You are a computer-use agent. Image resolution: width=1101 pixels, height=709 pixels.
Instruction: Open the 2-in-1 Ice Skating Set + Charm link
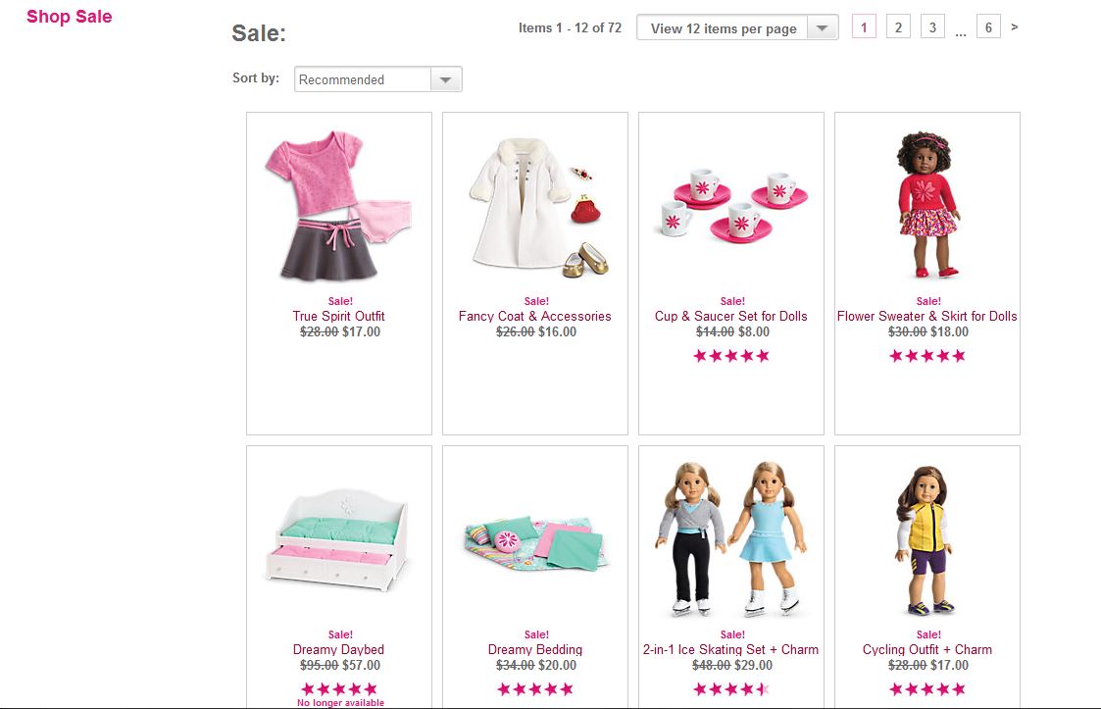click(x=731, y=650)
